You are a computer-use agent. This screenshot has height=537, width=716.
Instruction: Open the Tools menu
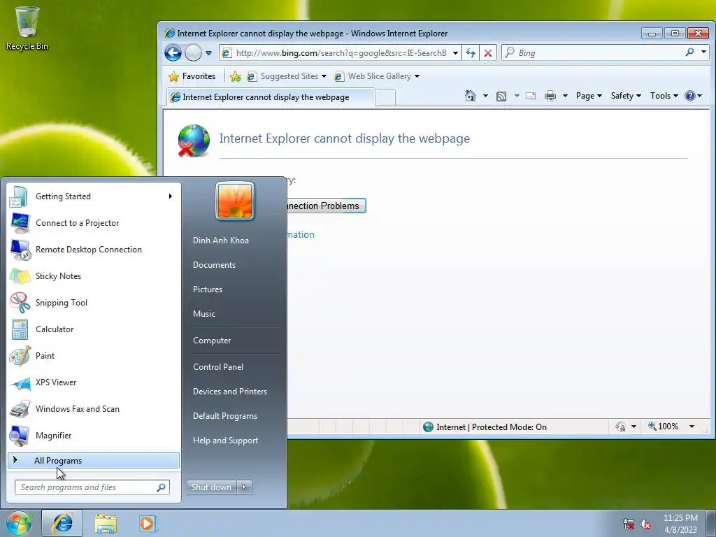point(664,96)
